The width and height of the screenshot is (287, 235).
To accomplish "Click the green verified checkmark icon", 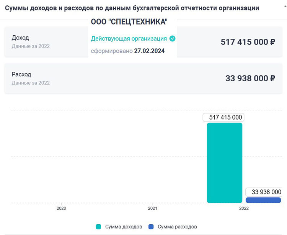I will click(173, 39).
